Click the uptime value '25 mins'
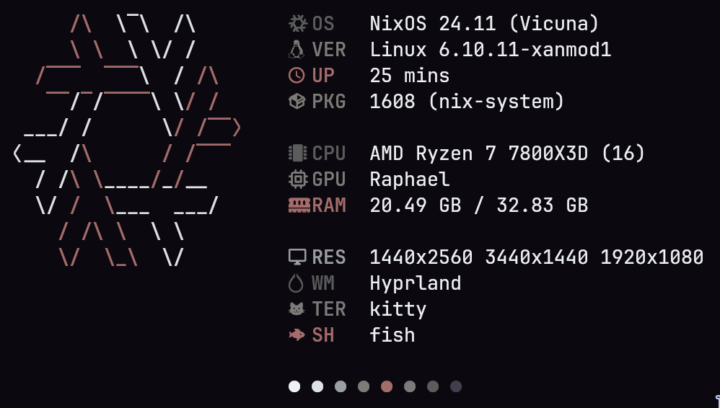720x408 pixels. pyautogui.click(x=410, y=75)
